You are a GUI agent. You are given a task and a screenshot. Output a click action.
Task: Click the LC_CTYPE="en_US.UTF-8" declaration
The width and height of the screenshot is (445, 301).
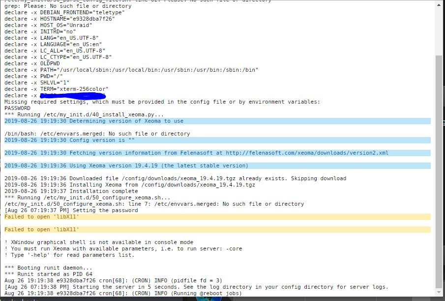coord(58,57)
